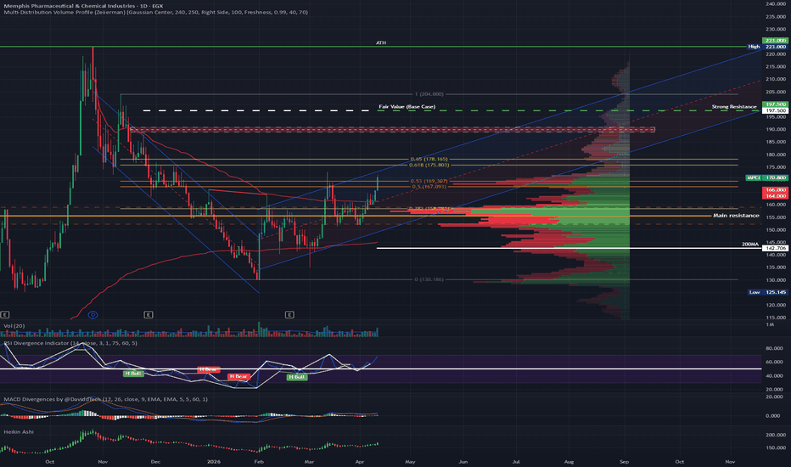Click the dividend 'D' marker icon
Screen dimensions: 791x467
93,314
